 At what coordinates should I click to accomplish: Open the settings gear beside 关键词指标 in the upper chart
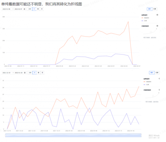(x=157, y=26)
